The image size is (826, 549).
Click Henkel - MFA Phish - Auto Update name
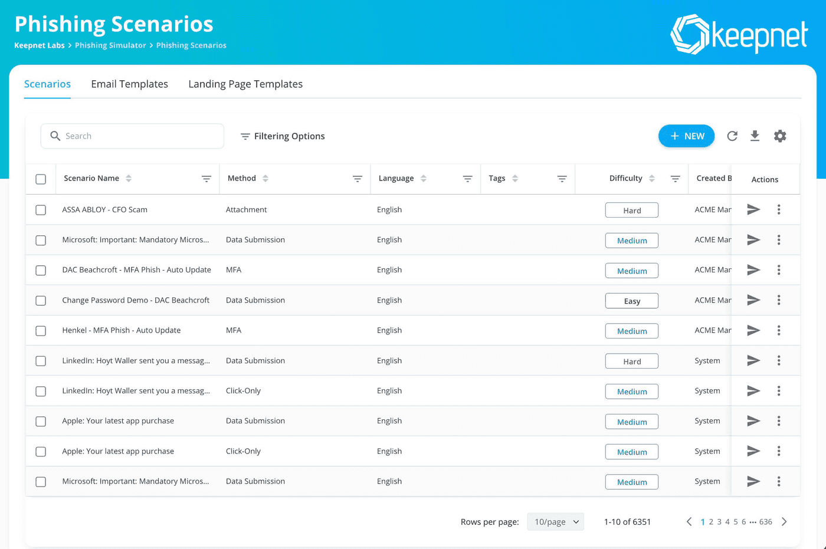[x=122, y=330]
